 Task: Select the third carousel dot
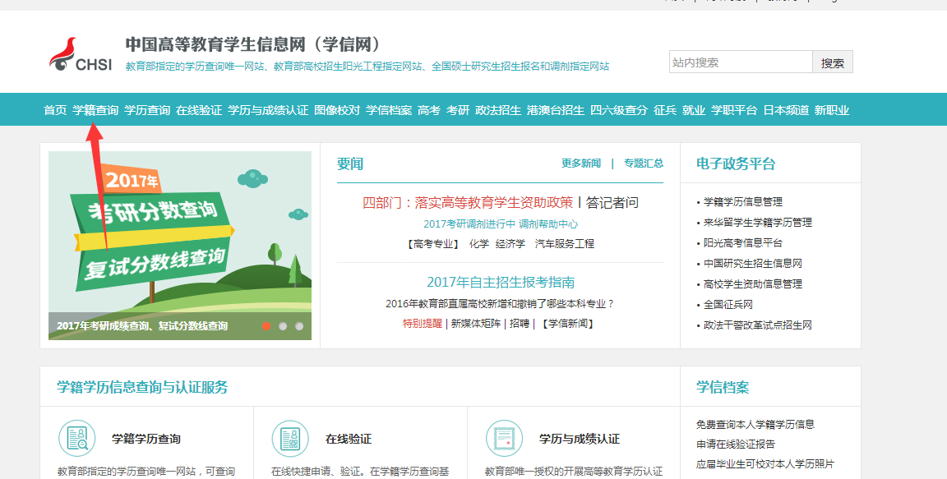pyautogui.click(x=299, y=326)
